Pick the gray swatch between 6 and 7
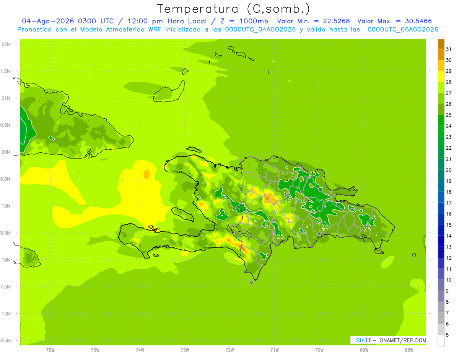 441,318
